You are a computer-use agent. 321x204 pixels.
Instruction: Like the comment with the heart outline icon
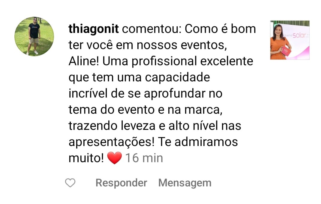pos(70,183)
